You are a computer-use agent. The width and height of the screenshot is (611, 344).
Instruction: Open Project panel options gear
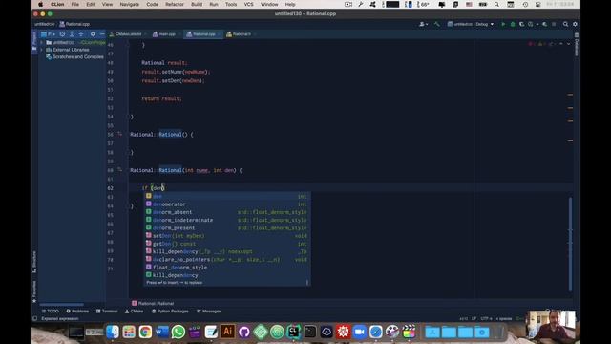[93, 34]
